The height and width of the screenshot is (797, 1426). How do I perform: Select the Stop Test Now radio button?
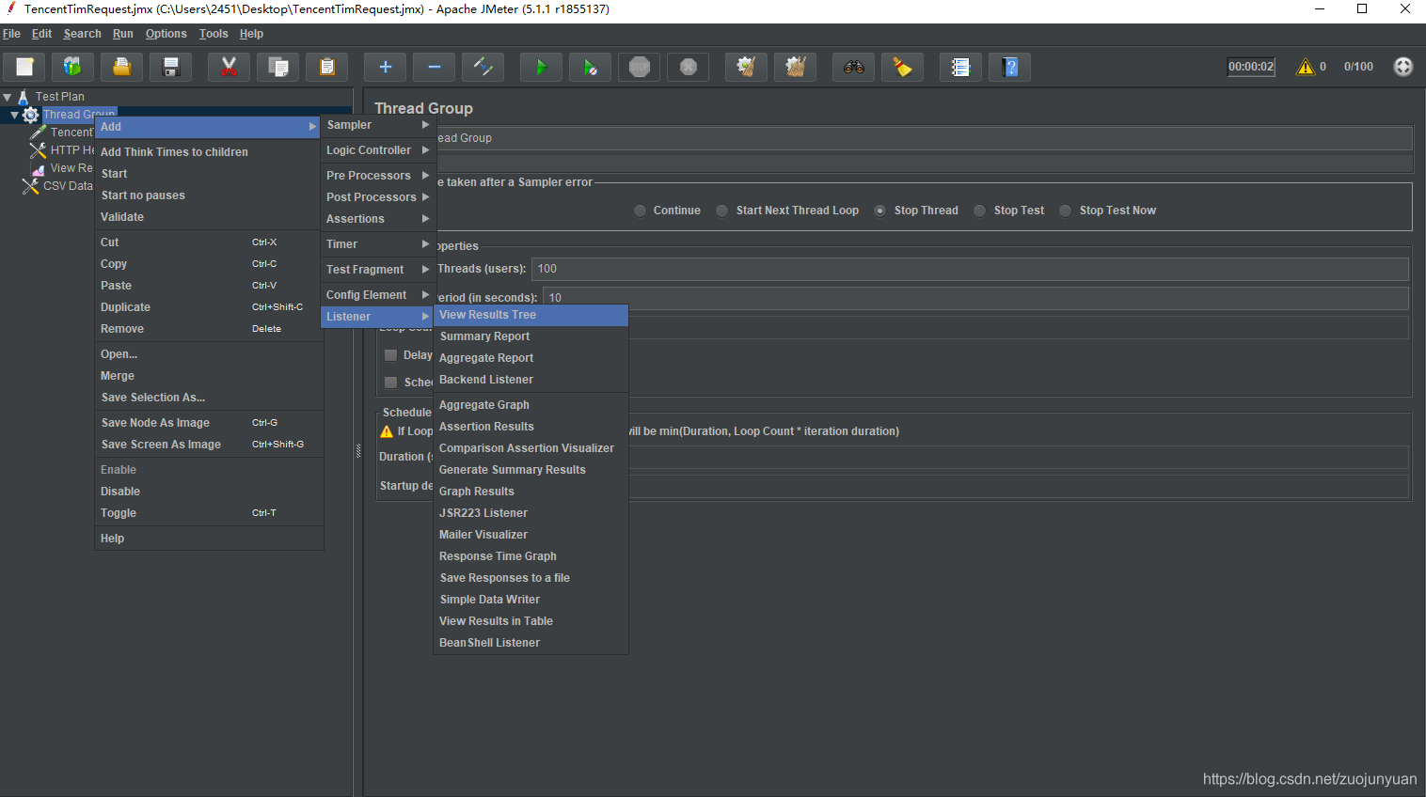[x=1065, y=211]
